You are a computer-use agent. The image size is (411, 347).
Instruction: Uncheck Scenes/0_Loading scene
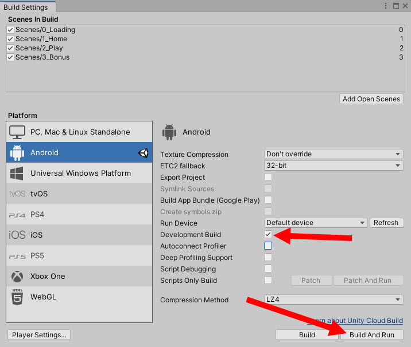10,30
